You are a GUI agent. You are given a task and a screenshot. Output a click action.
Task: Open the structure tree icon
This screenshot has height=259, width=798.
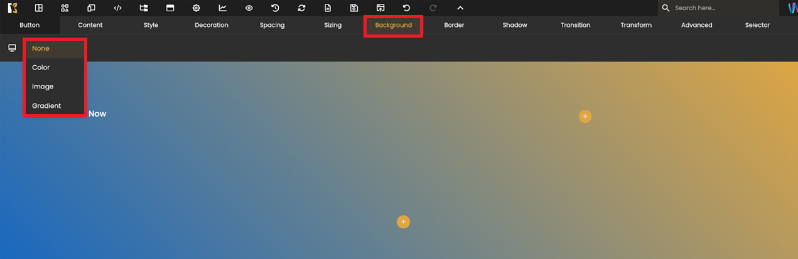click(x=144, y=8)
